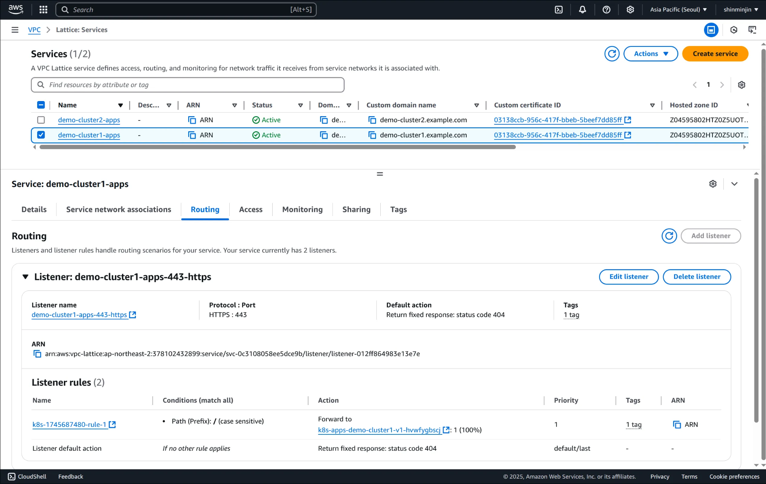Click the services table horizontal scrollbar
The height and width of the screenshot is (484, 766).
(x=277, y=147)
